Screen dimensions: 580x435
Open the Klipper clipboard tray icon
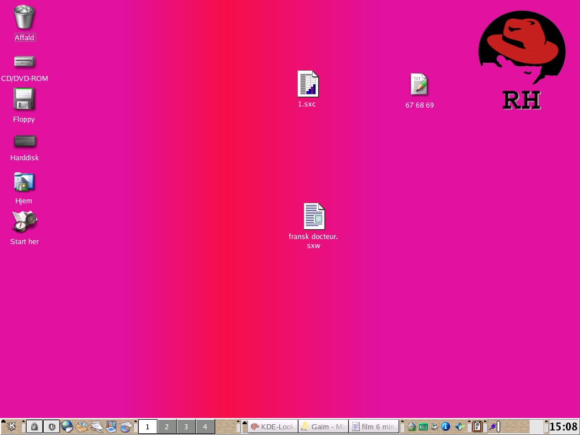477,427
